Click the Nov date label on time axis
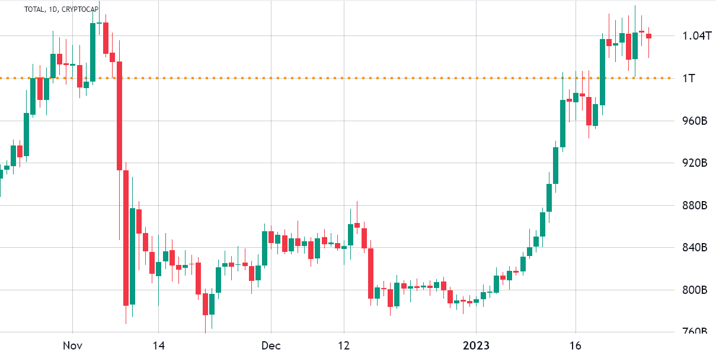The width and height of the screenshot is (716, 356). click(x=72, y=345)
